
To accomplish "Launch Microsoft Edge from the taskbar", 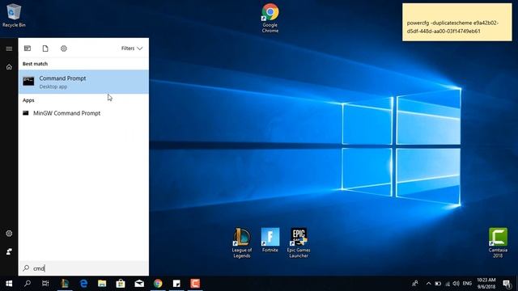I will 83,284.
